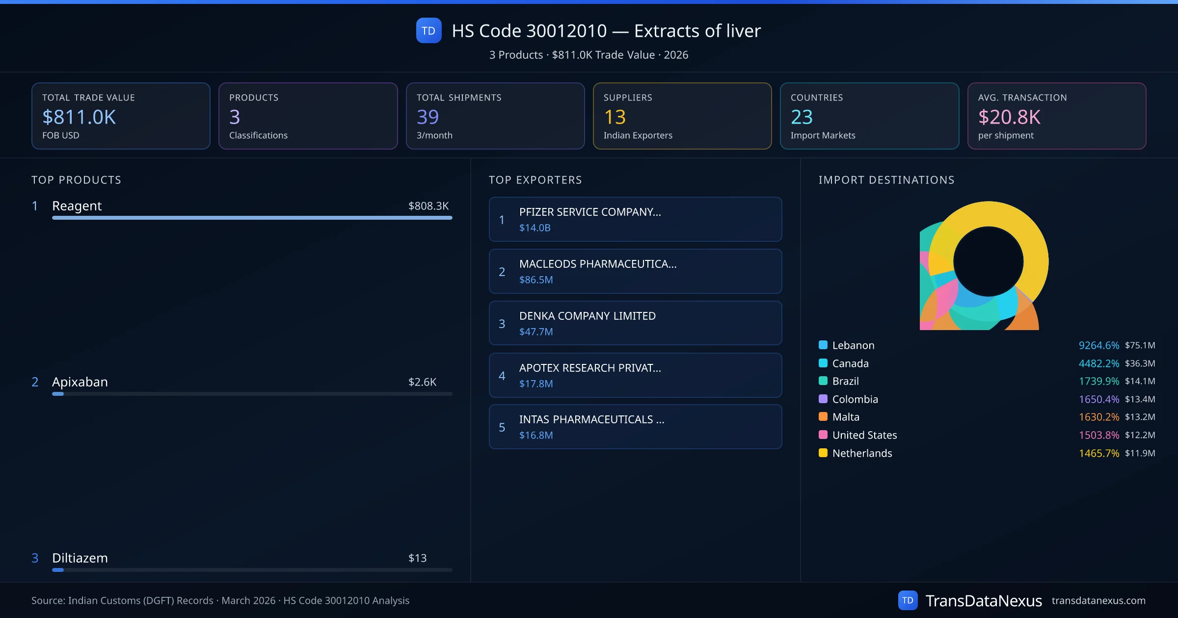Viewport: 1178px width, 618px height.
Task: Click the United States pink legend square
Action: coord(823,435)
